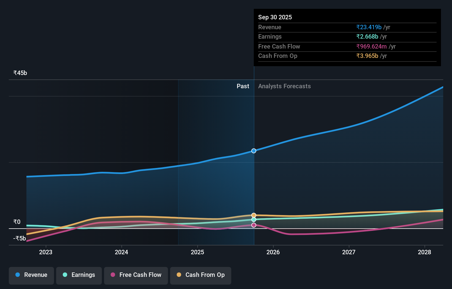Select the Earnings marker on the chart
This screenshot has width=452, height=289.
point(254,219)
